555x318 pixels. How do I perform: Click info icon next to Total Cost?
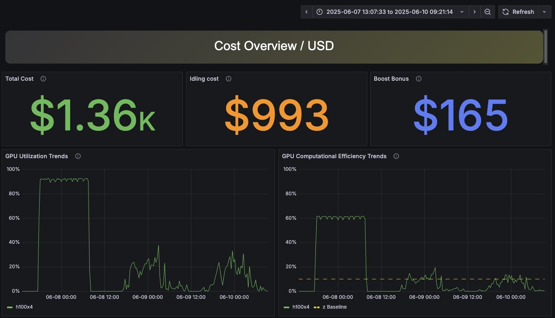pyautogui.click(x=43, y=79)
